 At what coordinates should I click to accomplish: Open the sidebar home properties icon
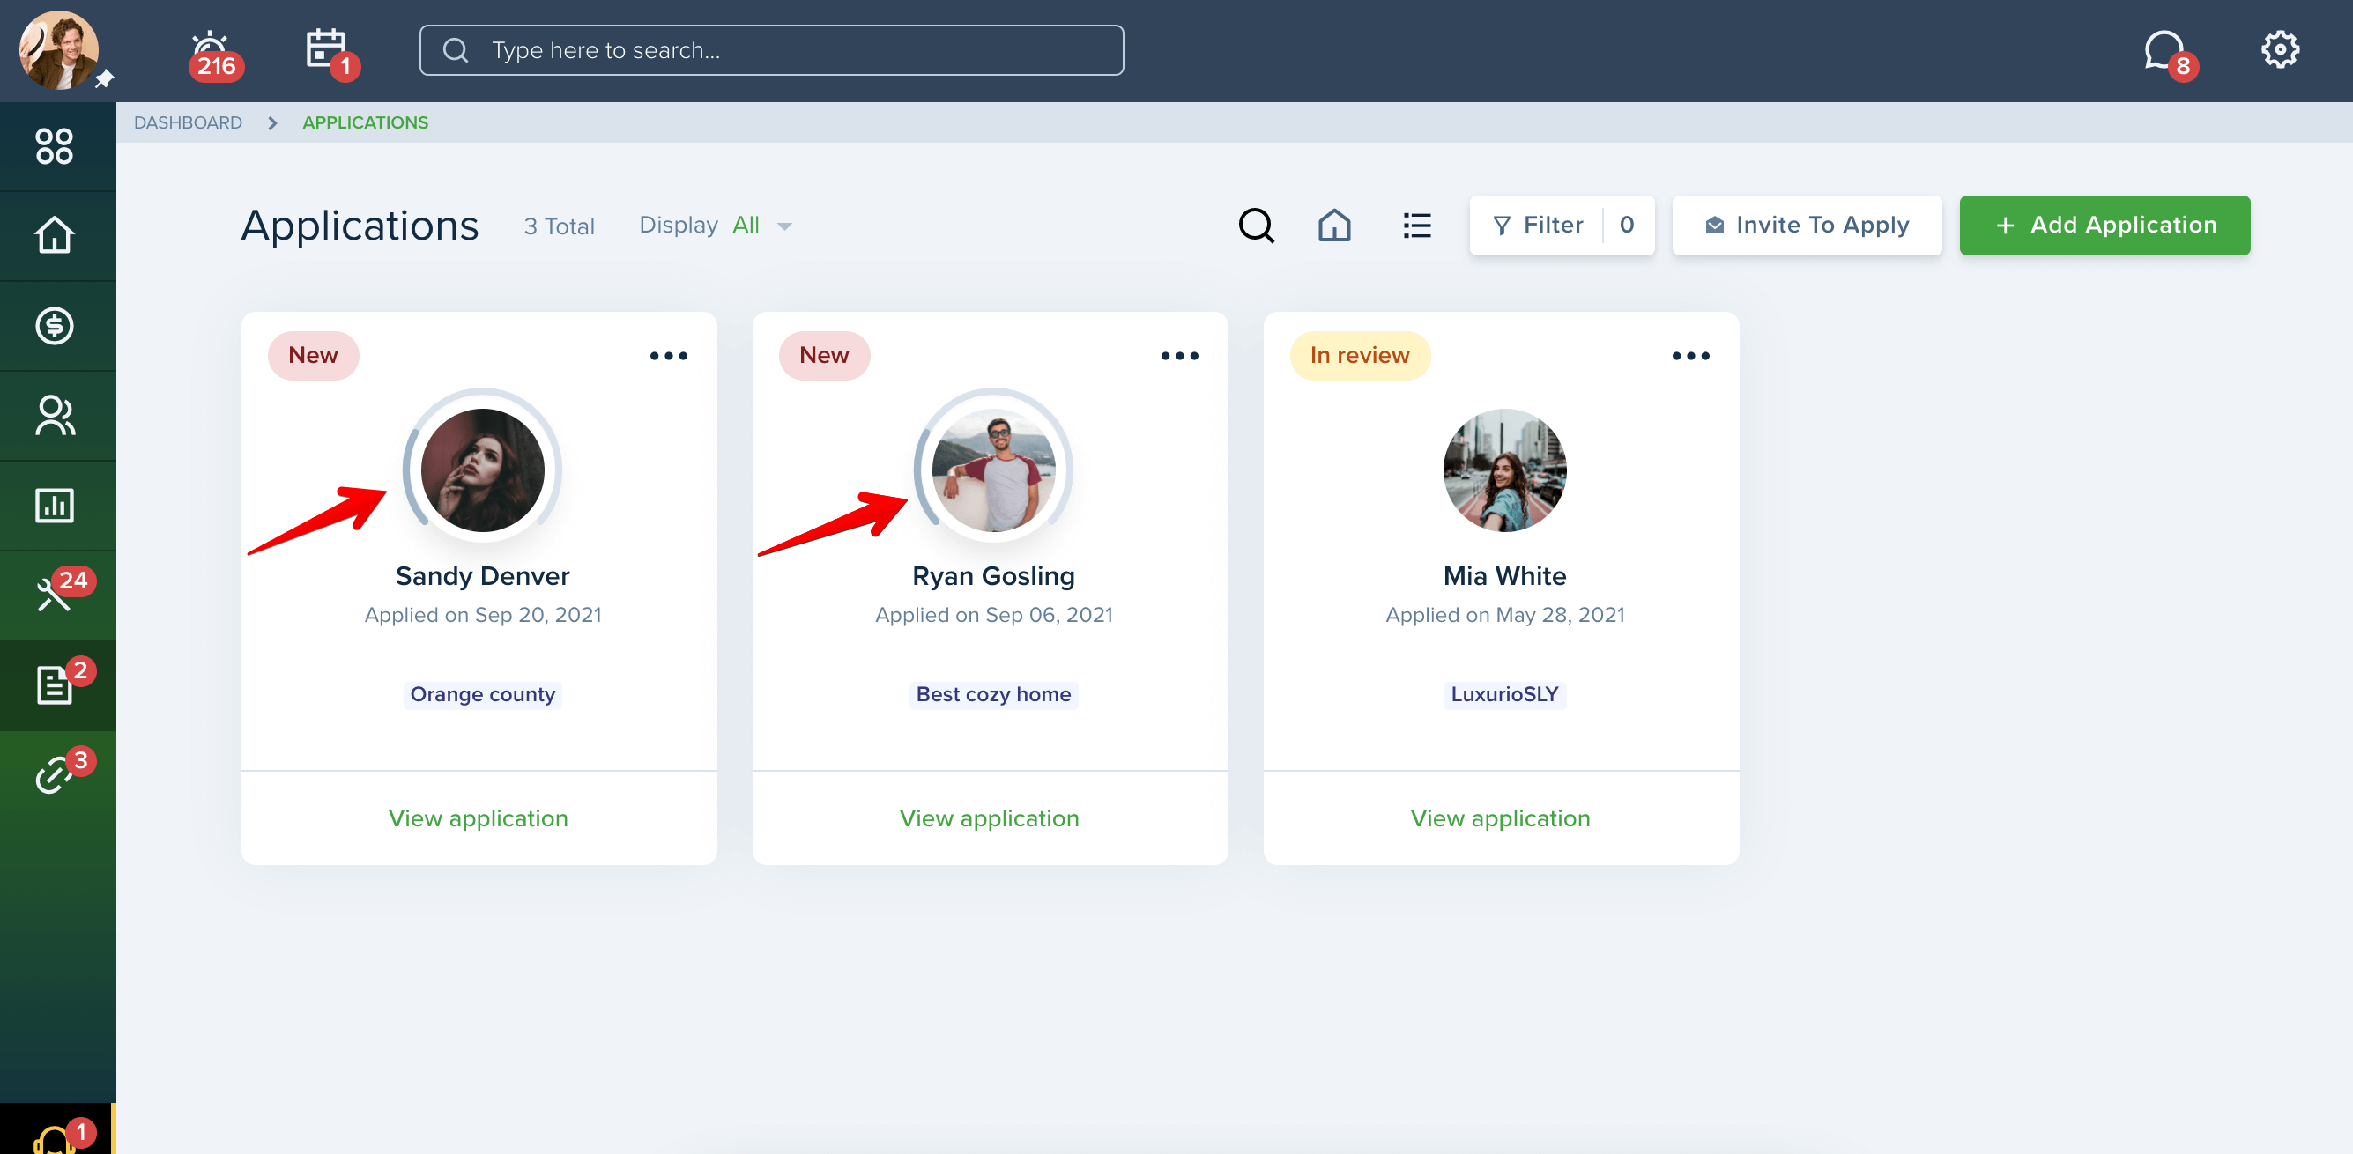coord(55,234)
